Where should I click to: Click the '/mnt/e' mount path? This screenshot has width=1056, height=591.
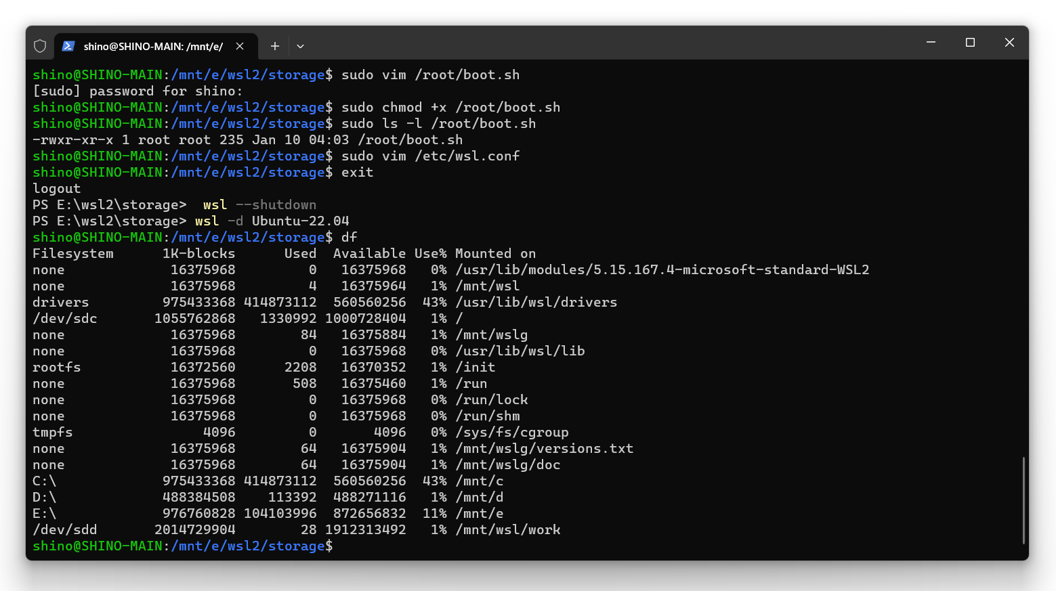click(x=480, y=514)
